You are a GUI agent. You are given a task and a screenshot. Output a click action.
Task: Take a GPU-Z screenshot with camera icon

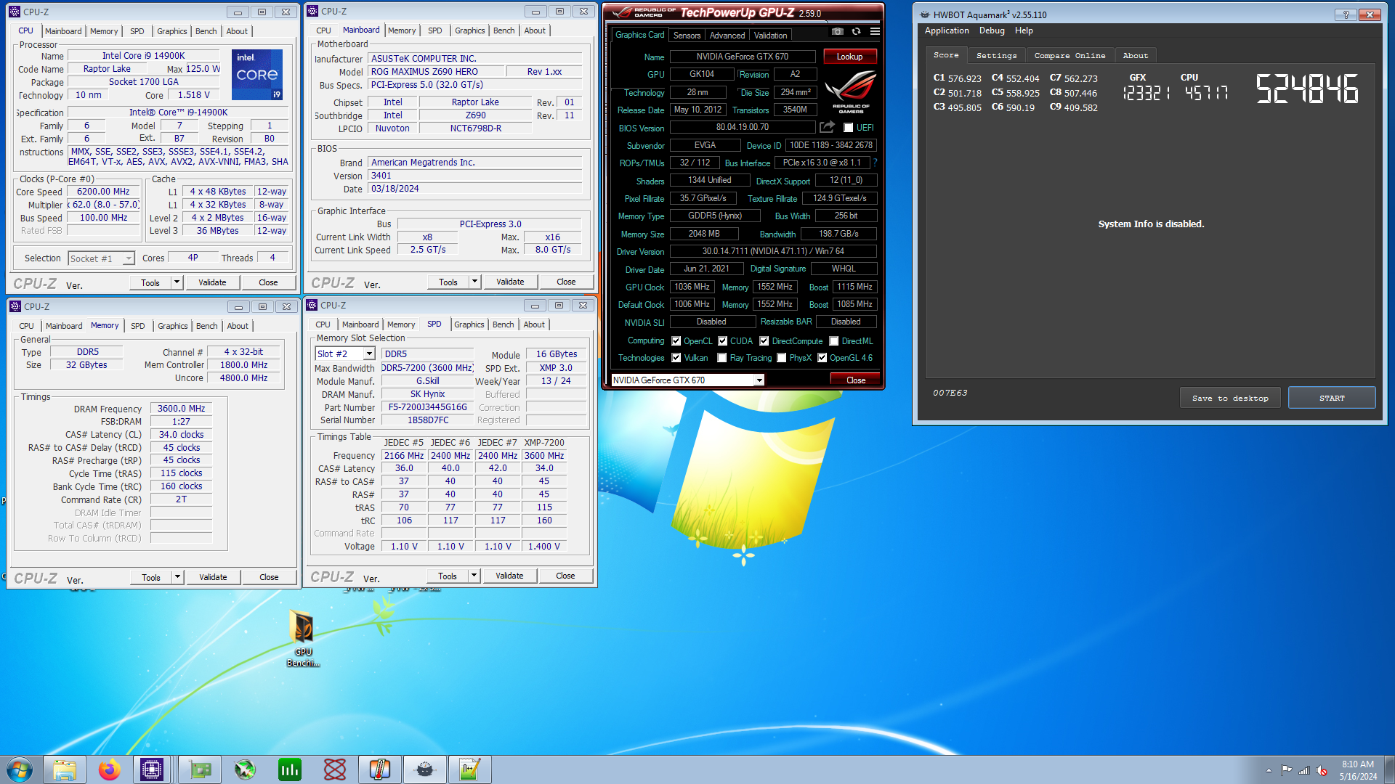click(838, 32)
